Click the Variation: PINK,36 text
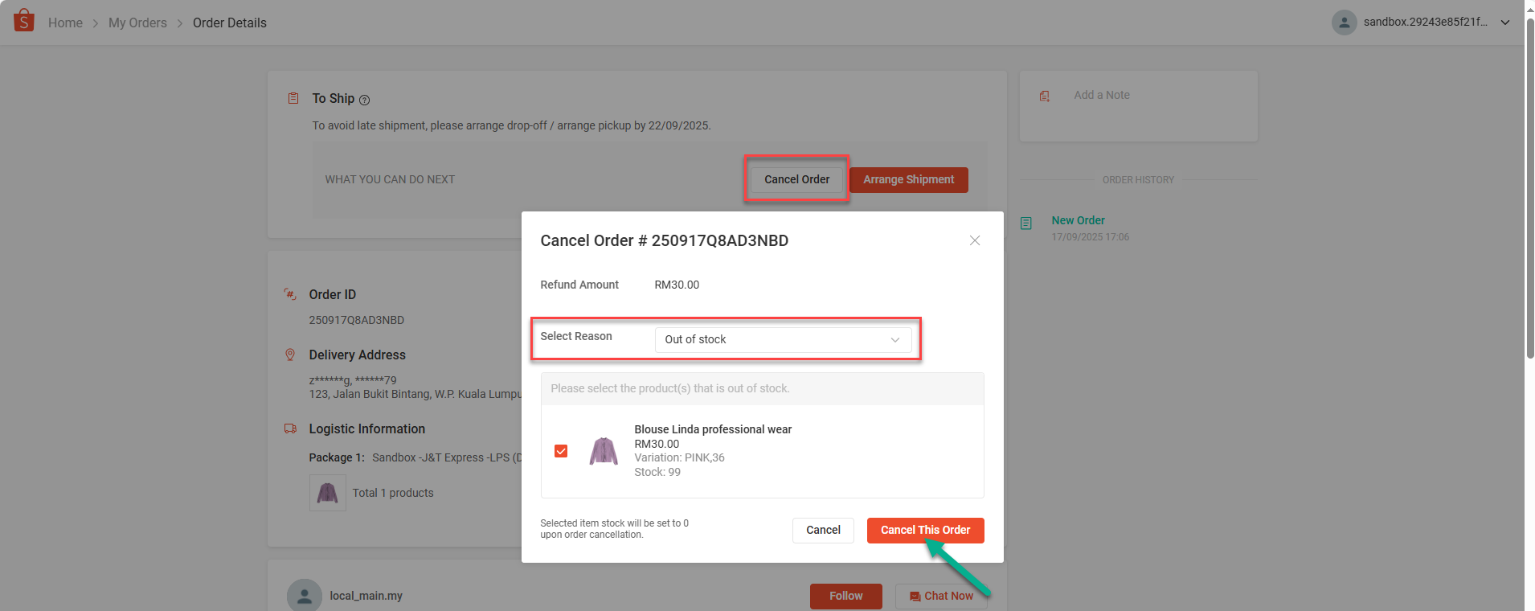This screenshot has width=1535, height=611. [x=679, y=457]
